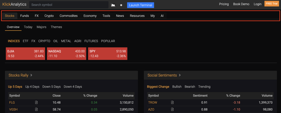Select the Stocks main menu tab
Screen dimensions: 281x113
(x=10, y=16)
